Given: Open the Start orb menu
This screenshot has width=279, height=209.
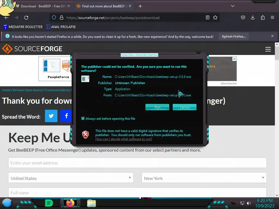Looking at the screenshot, I should point(7,203).
